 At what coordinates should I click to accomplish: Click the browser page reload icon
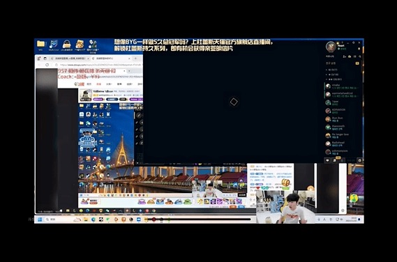[47, 65]
